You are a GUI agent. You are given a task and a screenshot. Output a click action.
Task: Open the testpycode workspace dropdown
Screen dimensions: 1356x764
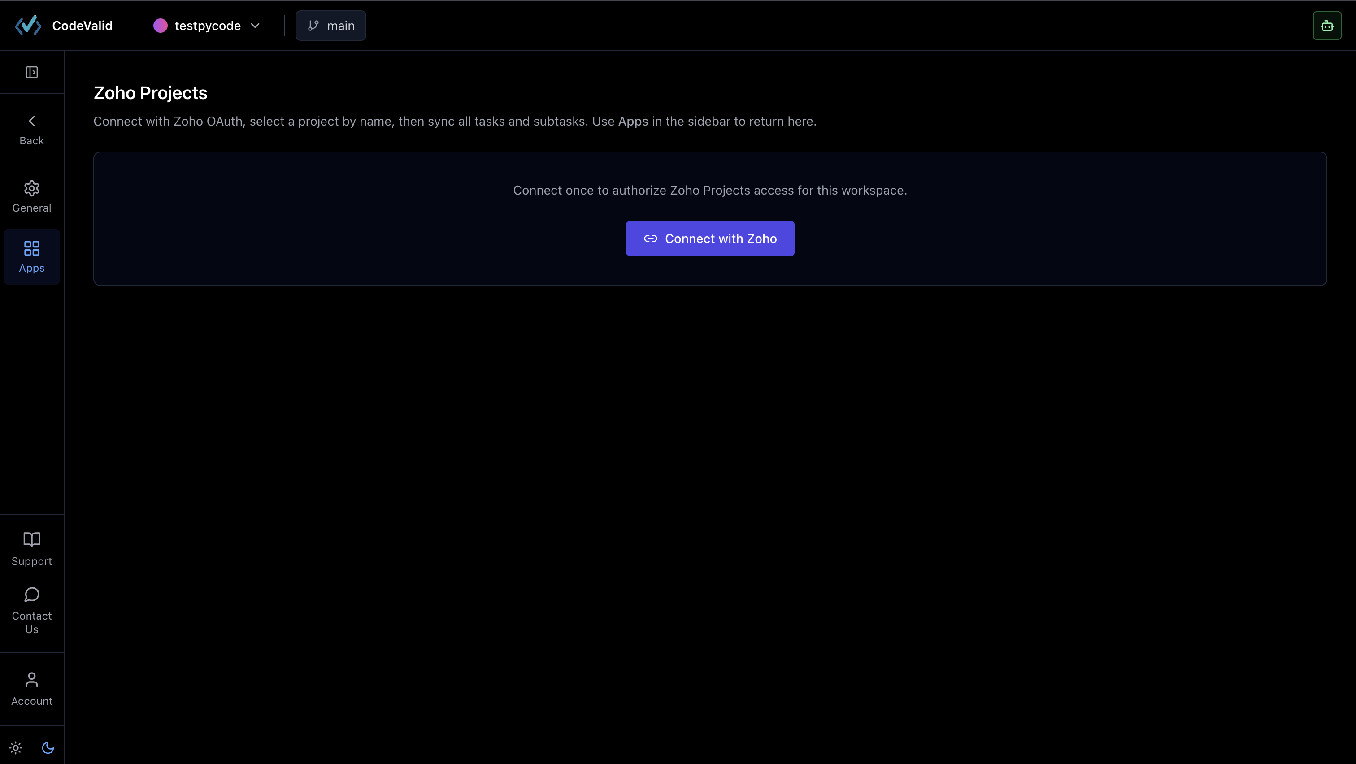[207, 25]
